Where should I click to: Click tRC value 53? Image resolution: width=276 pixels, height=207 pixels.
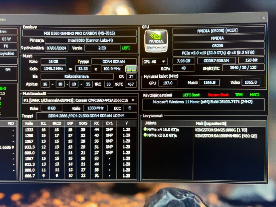point(109,84)
